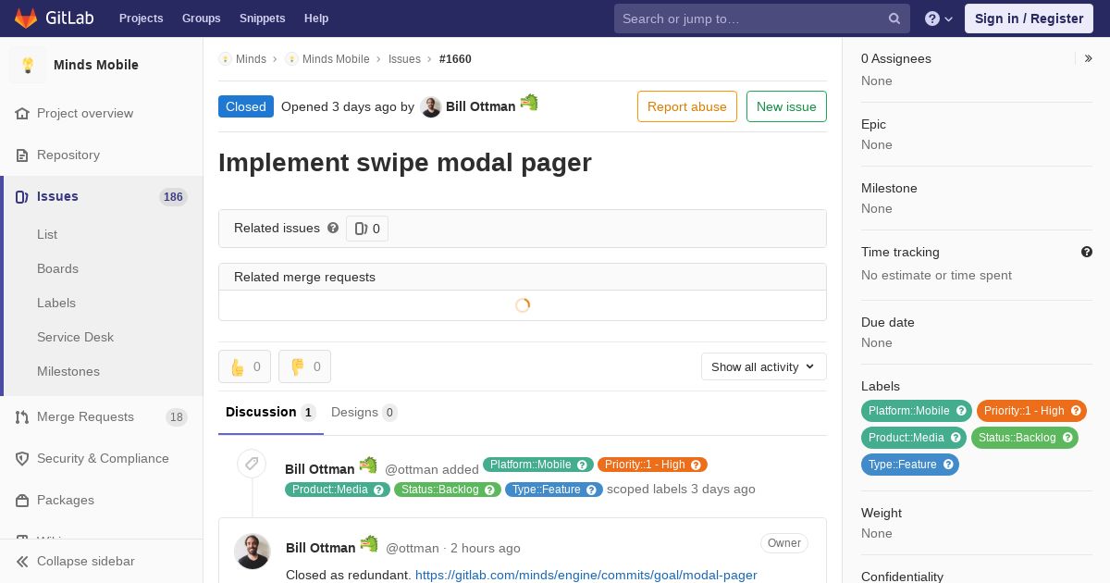Click help icon on Platform::Mobile sidebar label
Screen dimensions: 1110x583
pyautogui.click(x=961, y=411)
